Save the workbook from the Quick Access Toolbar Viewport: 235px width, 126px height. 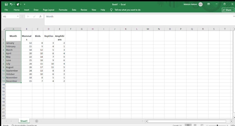coord(6,4)
